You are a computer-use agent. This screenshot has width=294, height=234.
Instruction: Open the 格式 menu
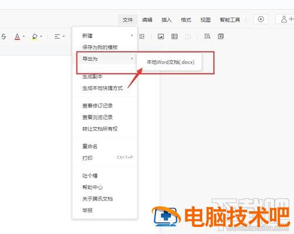pos(186,19)
